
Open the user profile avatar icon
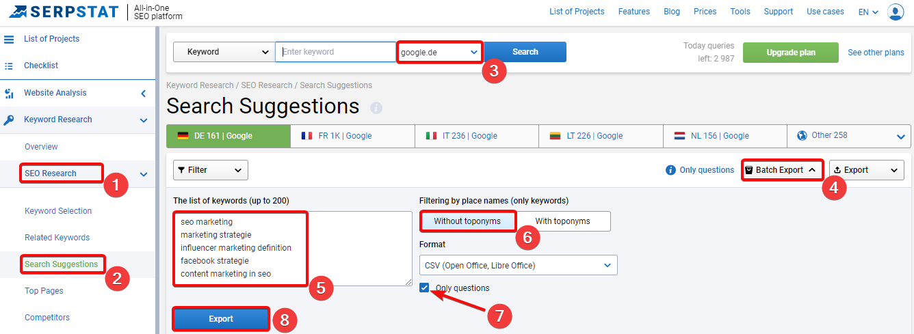click(x=896, y=12)
